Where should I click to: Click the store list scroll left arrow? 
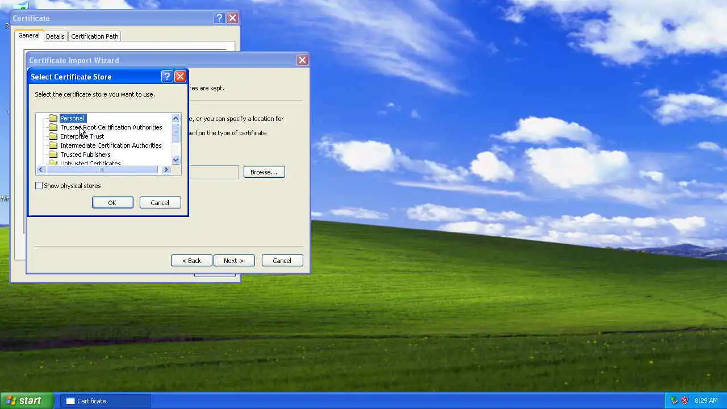(x=40, y=170)
